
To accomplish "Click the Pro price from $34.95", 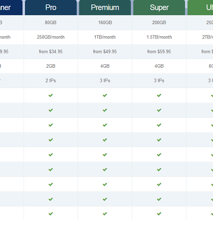I will 51,51.
